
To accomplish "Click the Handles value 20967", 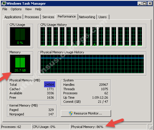I will (103, 85).
